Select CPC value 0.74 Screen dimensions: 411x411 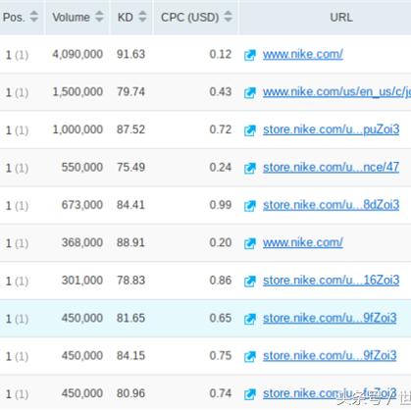pos(221,393)
